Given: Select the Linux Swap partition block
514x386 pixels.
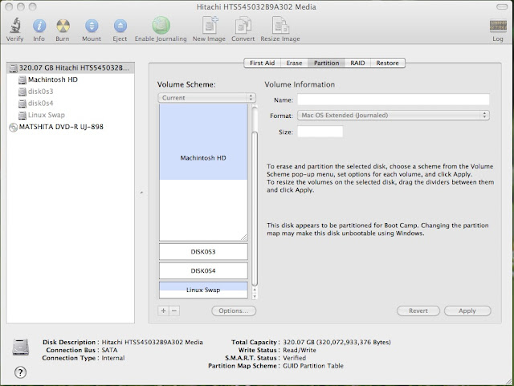Looking at the screenshot, I should pos(203,290).
